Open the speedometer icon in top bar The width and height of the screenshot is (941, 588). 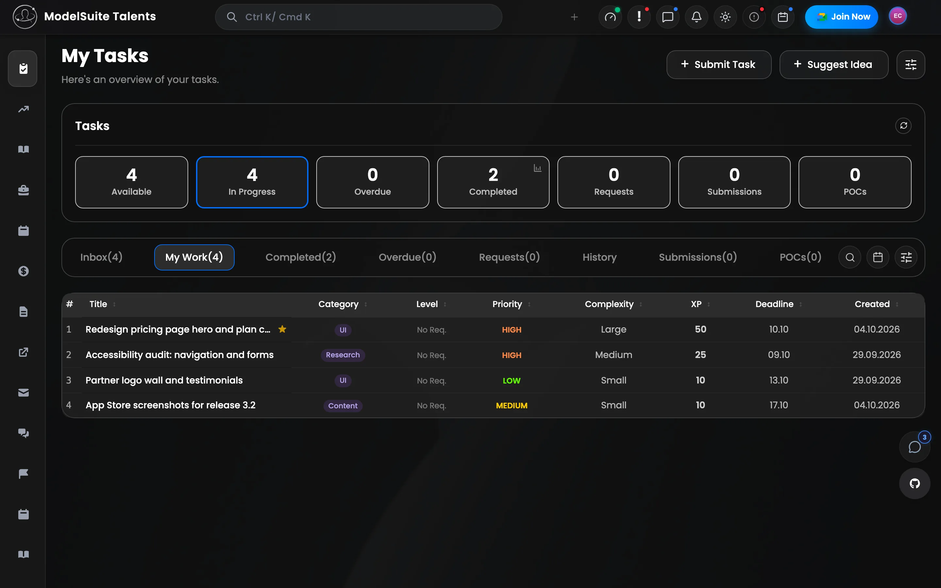610,17
